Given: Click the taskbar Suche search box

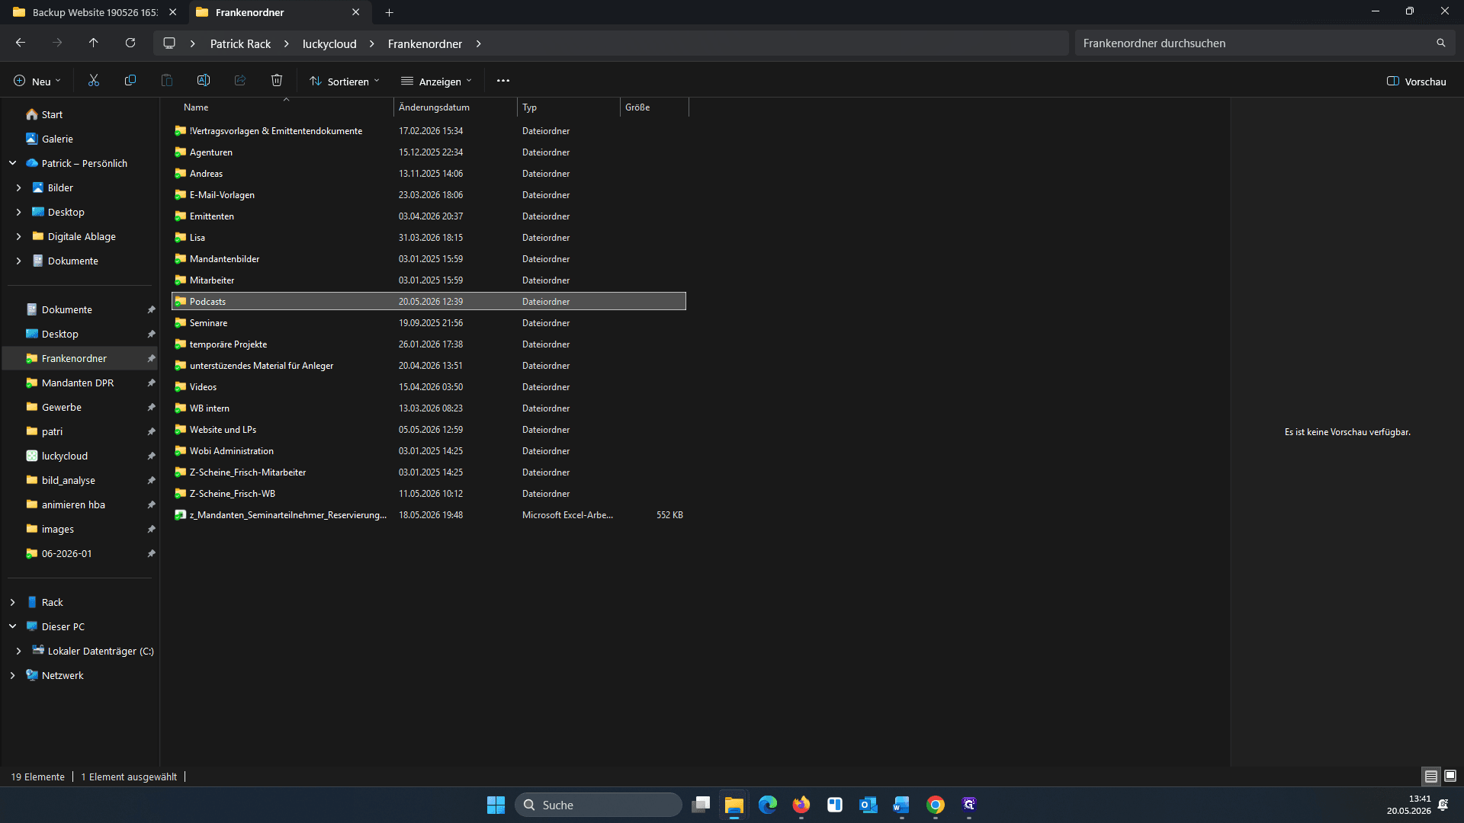Looking at the screenshot, I should pyautogui.click(x=599, y=805).
